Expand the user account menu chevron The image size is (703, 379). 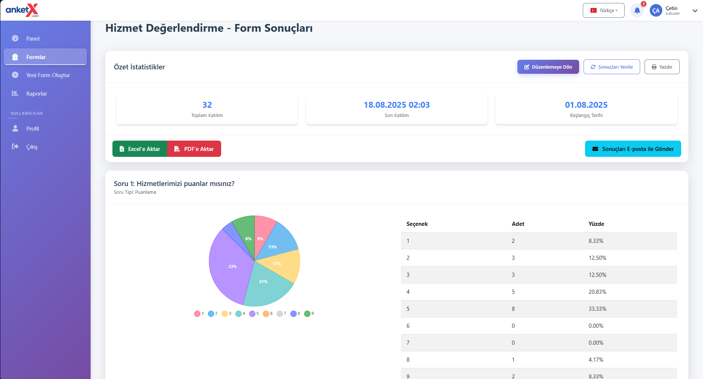pyautogui.click(x=695, y=11)
